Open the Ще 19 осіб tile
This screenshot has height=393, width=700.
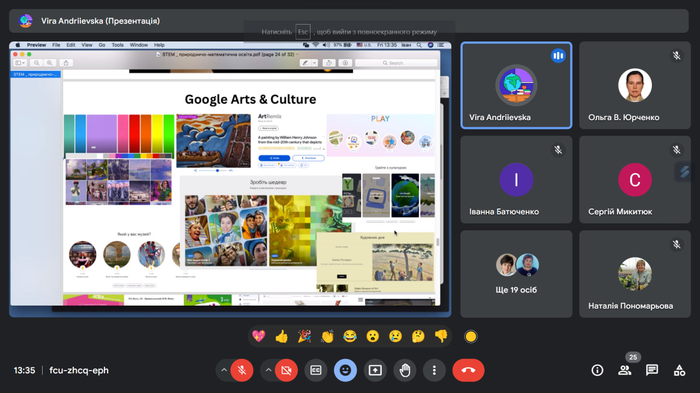[x=516, y=274]
